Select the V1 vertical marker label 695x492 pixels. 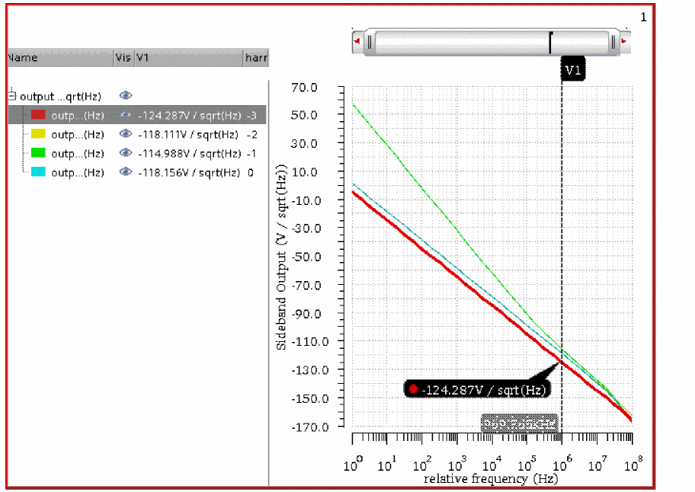pyautogui.click(x=572, y=69)
